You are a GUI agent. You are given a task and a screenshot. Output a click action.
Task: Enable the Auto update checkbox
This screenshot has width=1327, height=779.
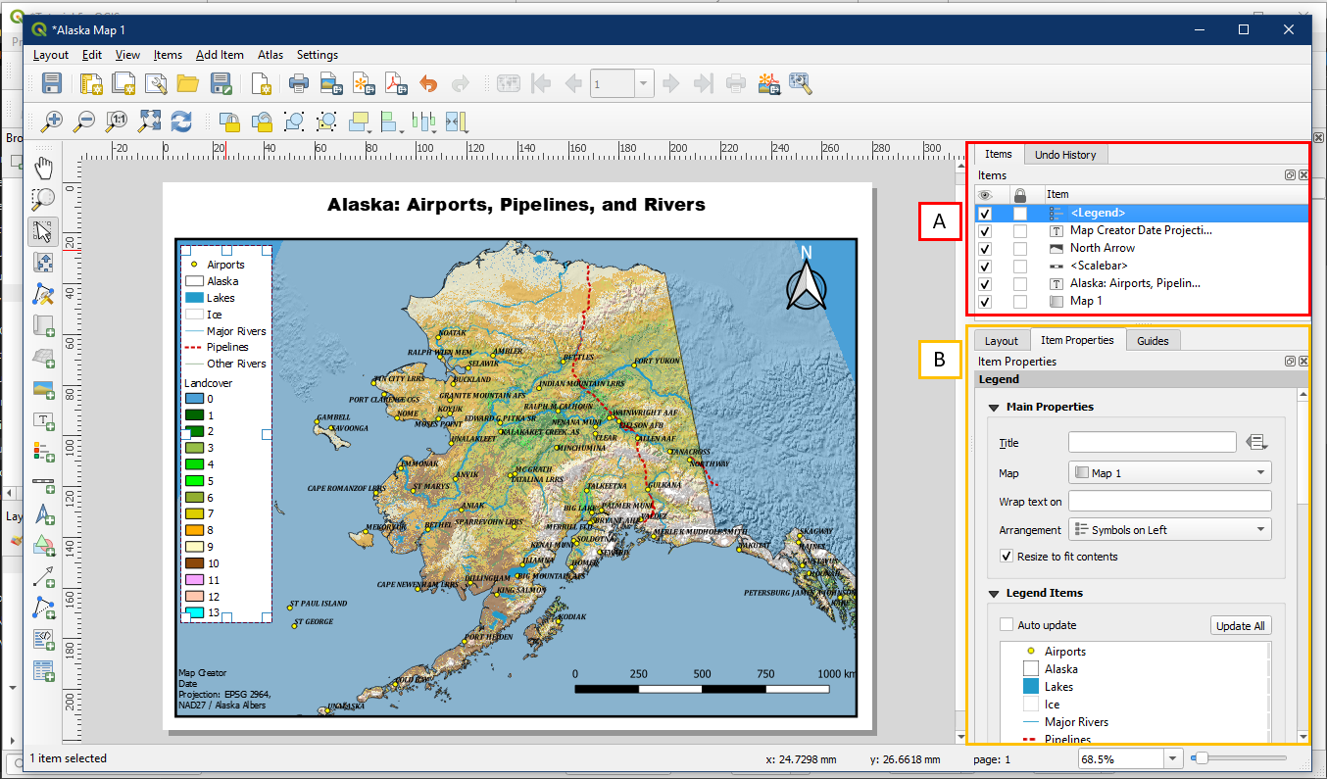pos(1007,625)
